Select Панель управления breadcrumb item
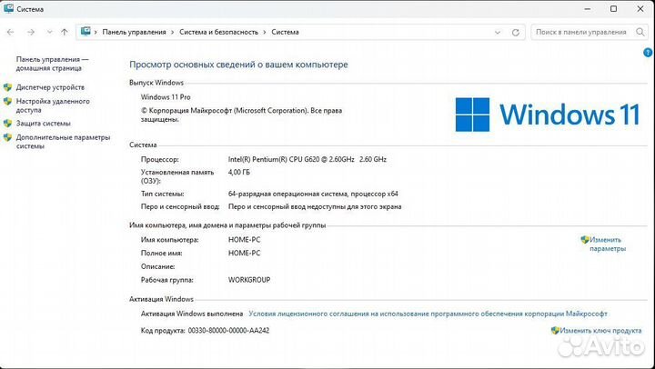This screenshot has width=655, height=369. (x=134, y=32)
